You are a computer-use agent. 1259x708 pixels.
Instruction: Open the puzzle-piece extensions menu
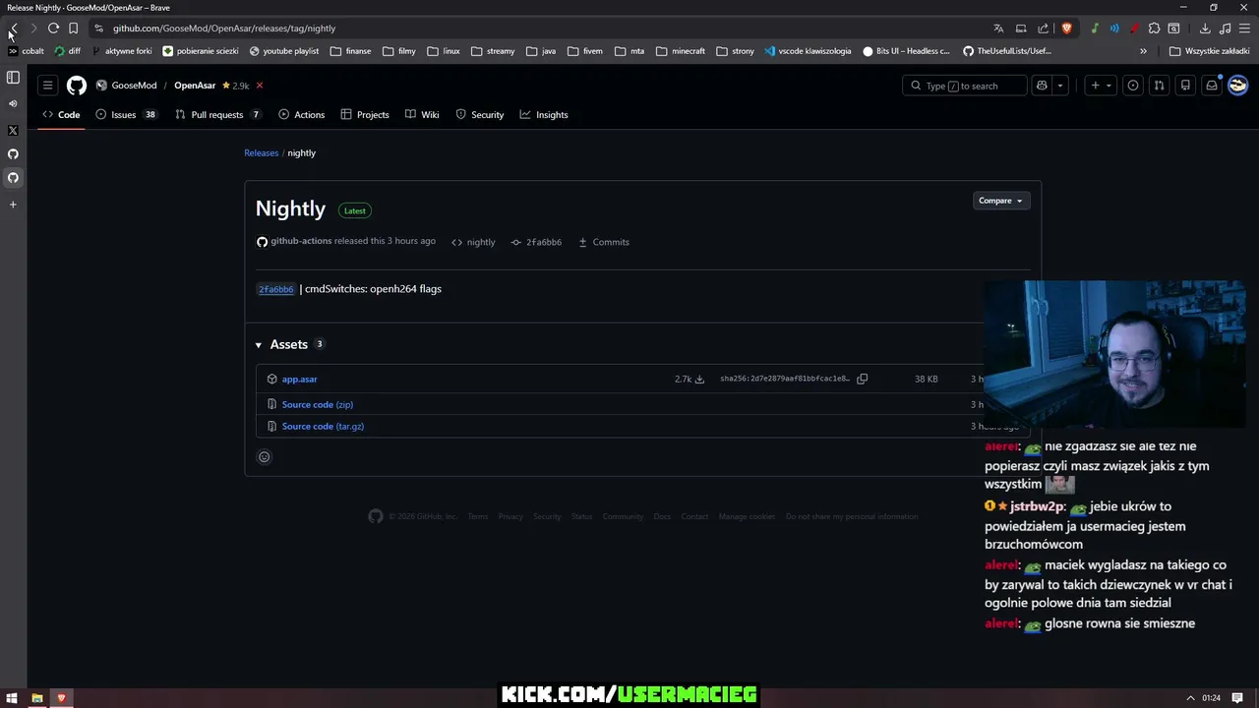click(1155, 29)
